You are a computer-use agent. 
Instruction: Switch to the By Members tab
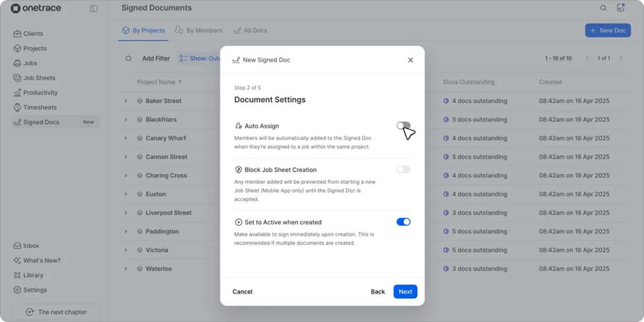(199, 30)
